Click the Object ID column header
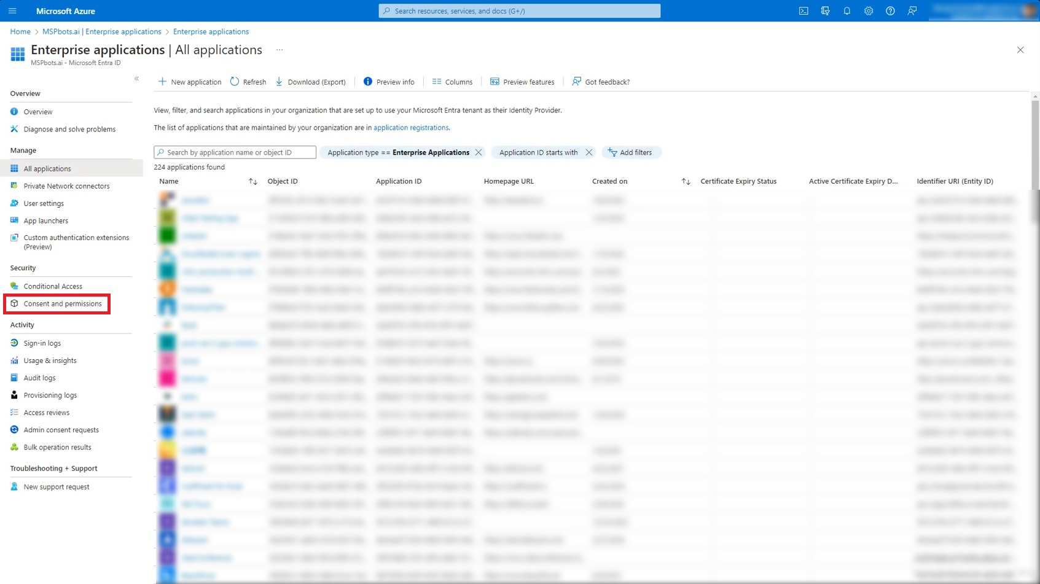Image resolution: width=1040 pixels, height=584 pixels. tap(283, 181)
